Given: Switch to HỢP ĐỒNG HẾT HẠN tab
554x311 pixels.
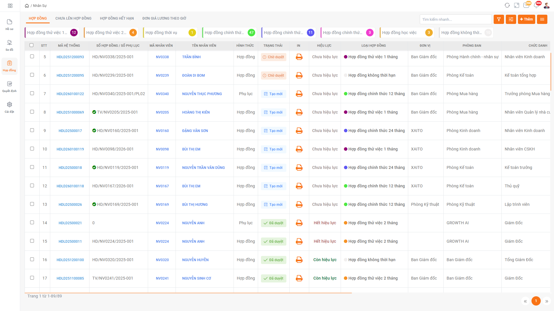Looking at the screenshot, I should (117, 18).
